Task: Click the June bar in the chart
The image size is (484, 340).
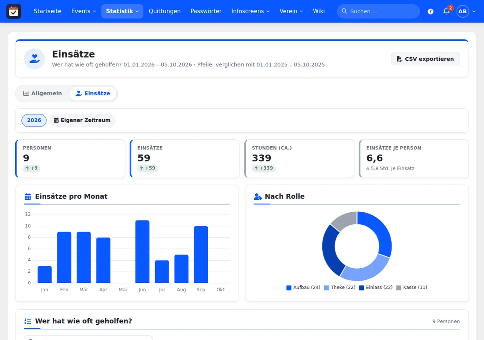Action: pos(142,252)
